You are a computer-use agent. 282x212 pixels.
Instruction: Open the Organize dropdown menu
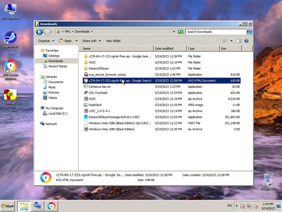tap(46, 41)
